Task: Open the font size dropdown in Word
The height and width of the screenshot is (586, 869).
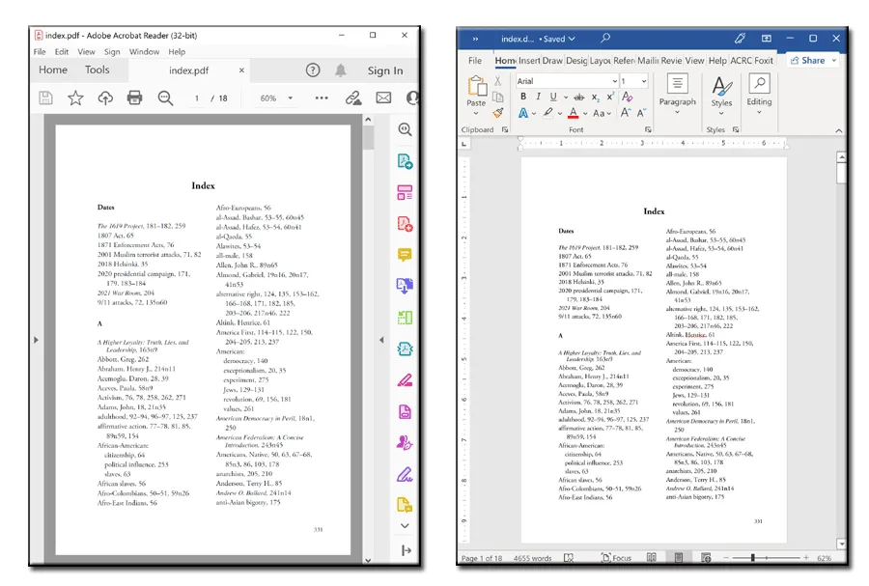Action: [643, 81]
